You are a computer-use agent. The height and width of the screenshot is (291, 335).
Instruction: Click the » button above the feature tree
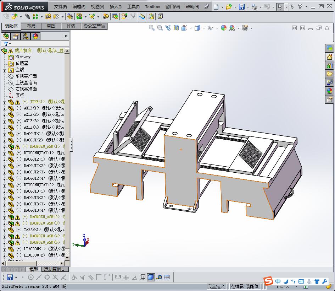coord(65,35)
